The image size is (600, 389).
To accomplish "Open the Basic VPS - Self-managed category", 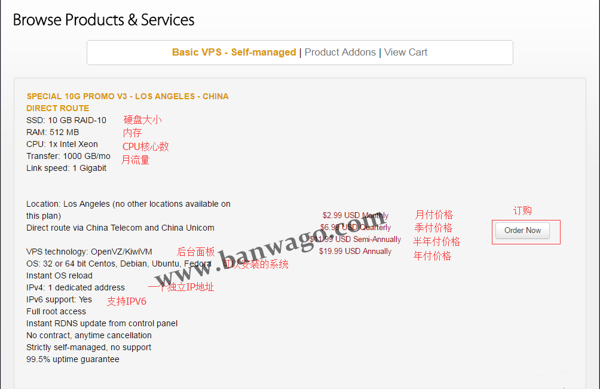I will click(234, 53).
